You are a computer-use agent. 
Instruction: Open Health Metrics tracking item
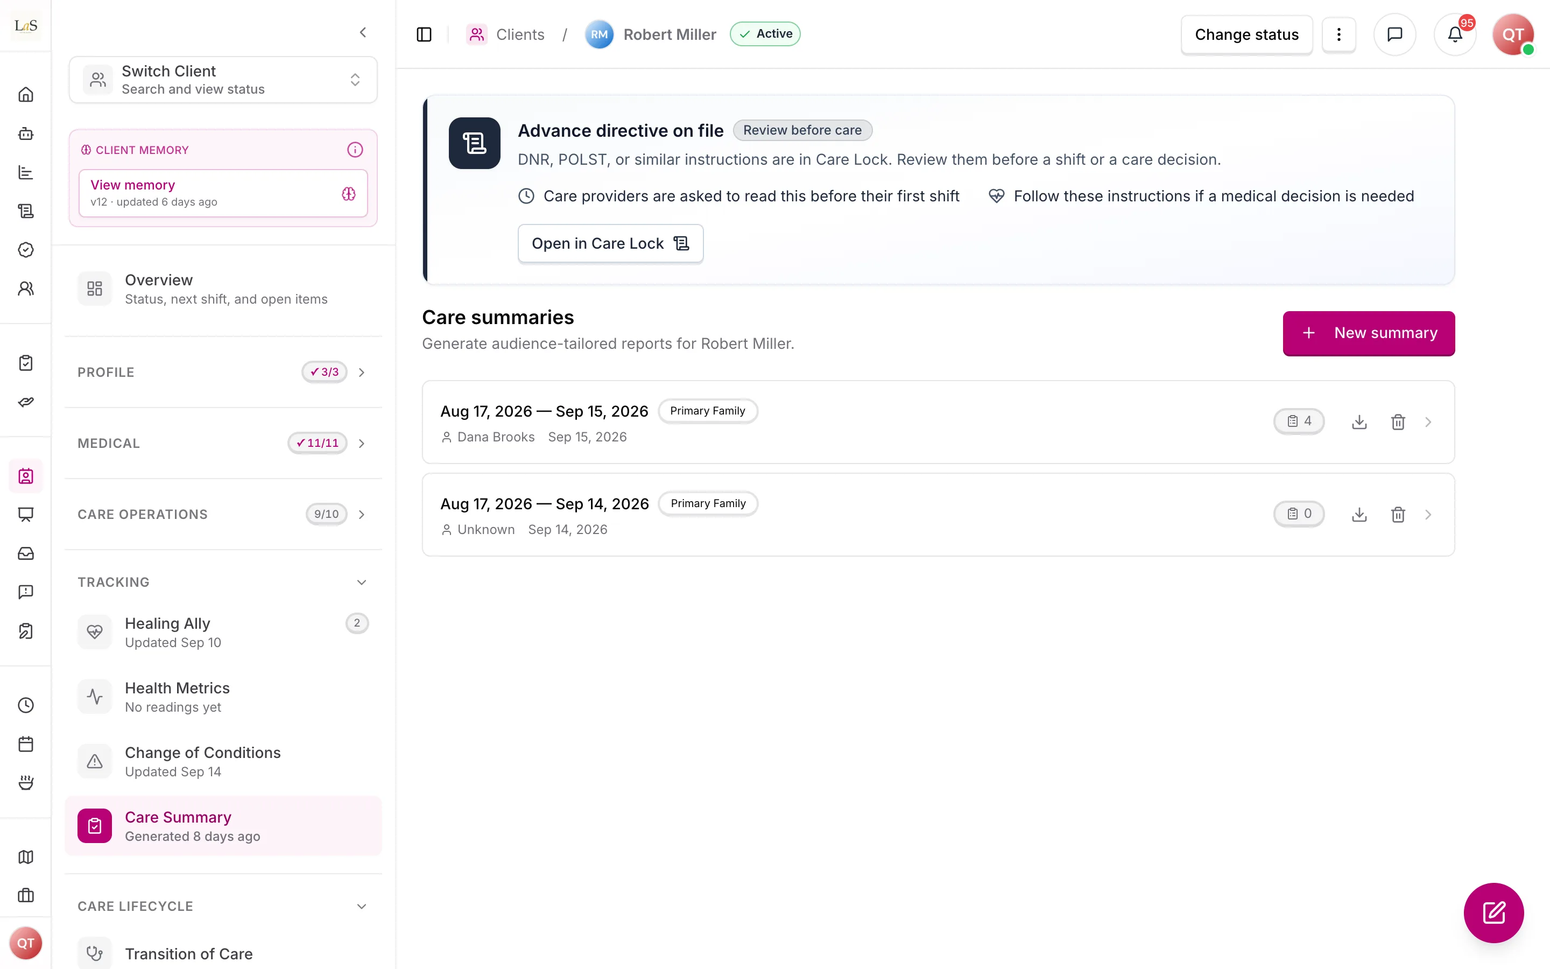point(223,697)
